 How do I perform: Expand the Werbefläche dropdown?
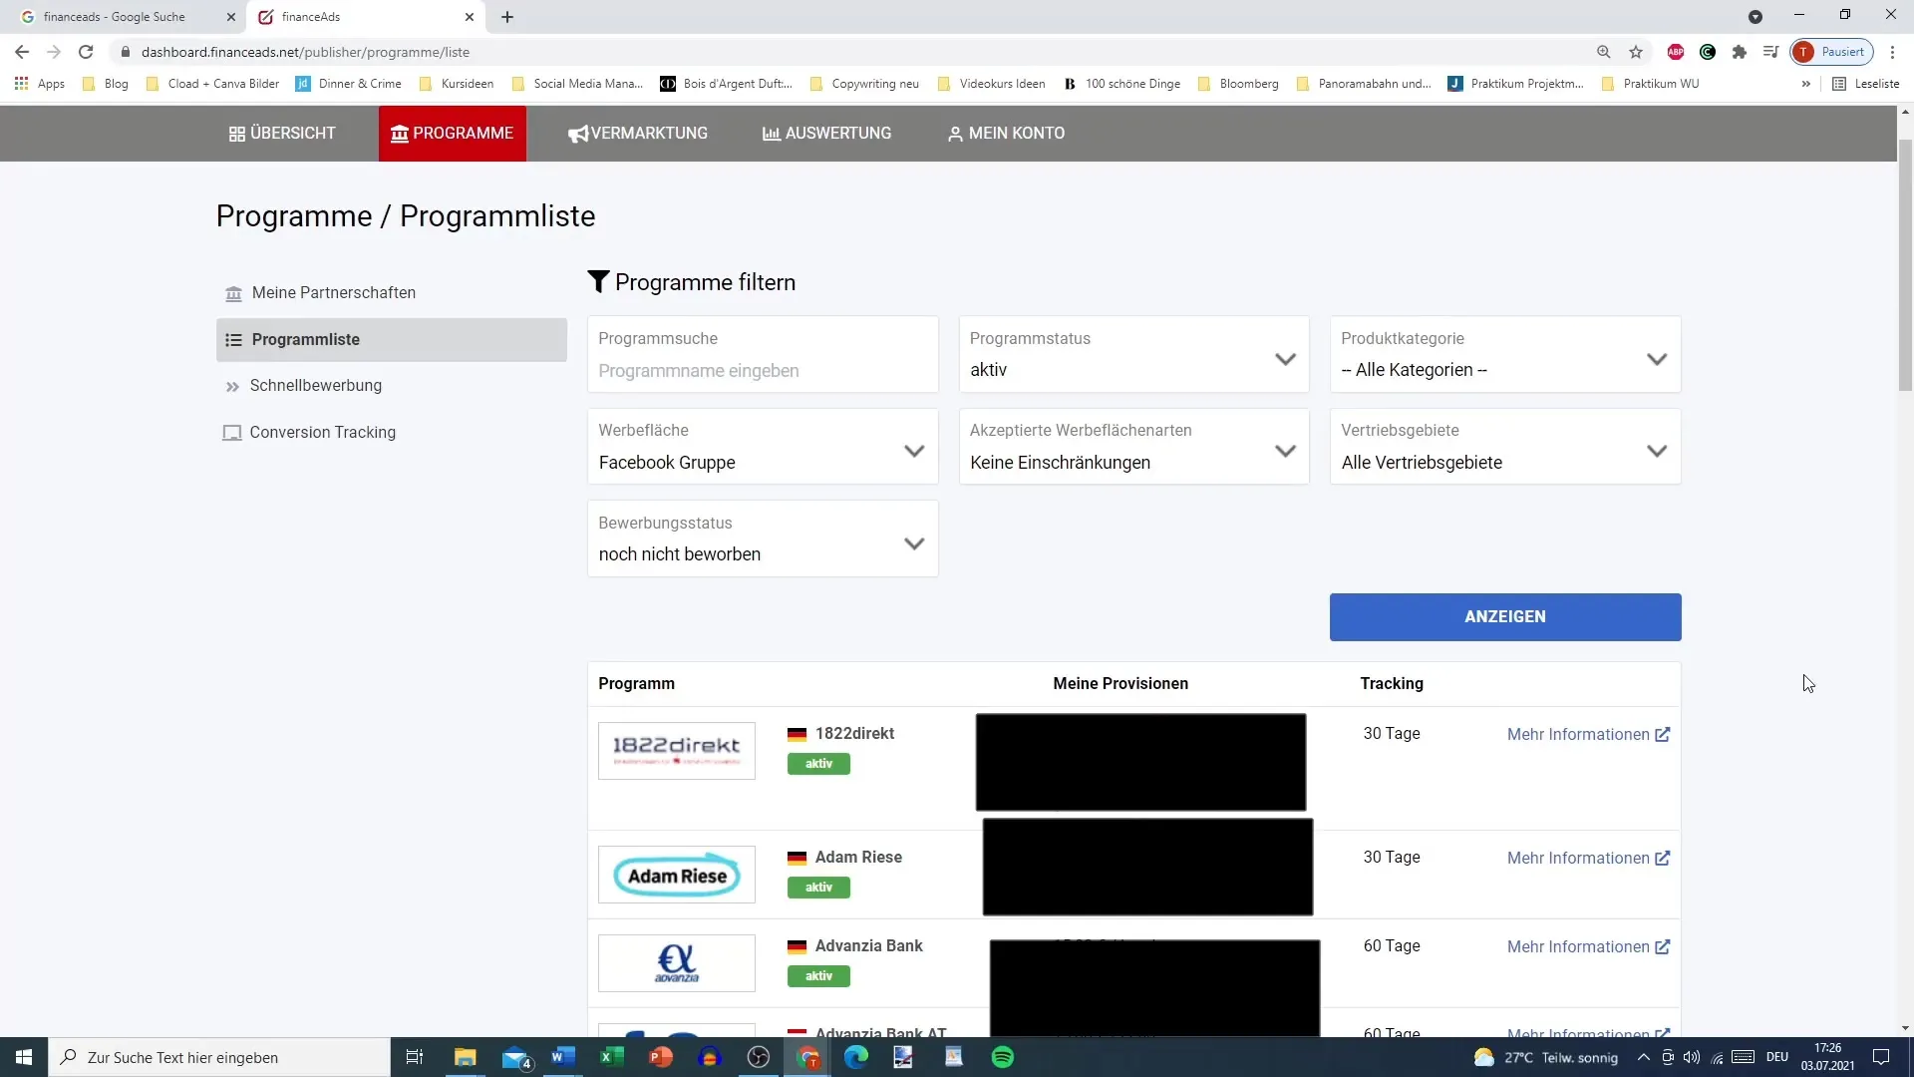tap(763, 447)
